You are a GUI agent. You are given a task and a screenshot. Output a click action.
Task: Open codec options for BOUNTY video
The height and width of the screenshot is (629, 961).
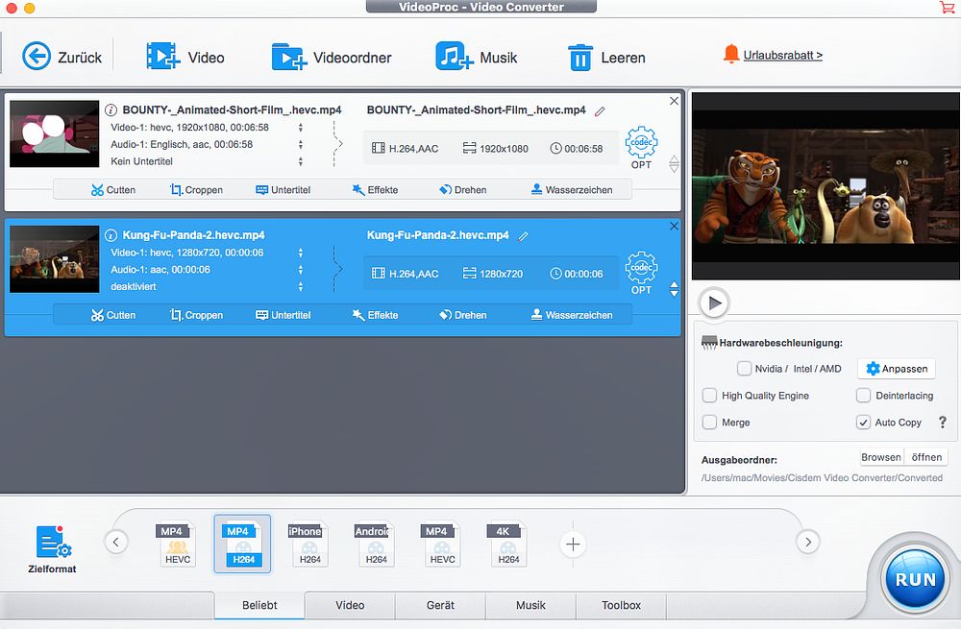pos(641,148)
